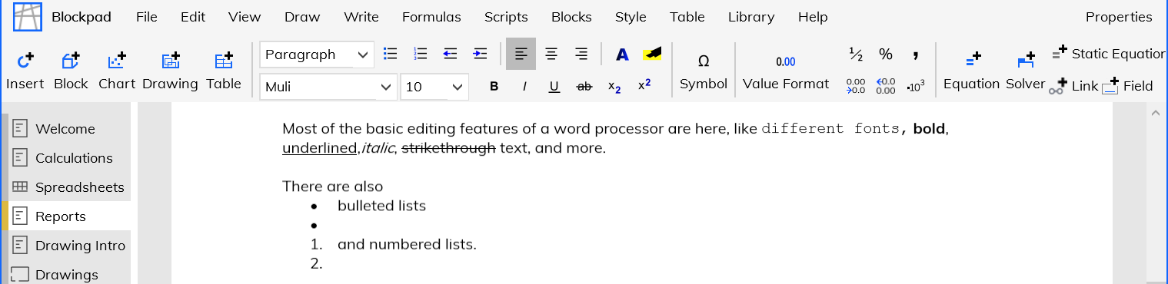
Task: Click the 'and numbered lists.' text
Action: click(x=407, y=245)
